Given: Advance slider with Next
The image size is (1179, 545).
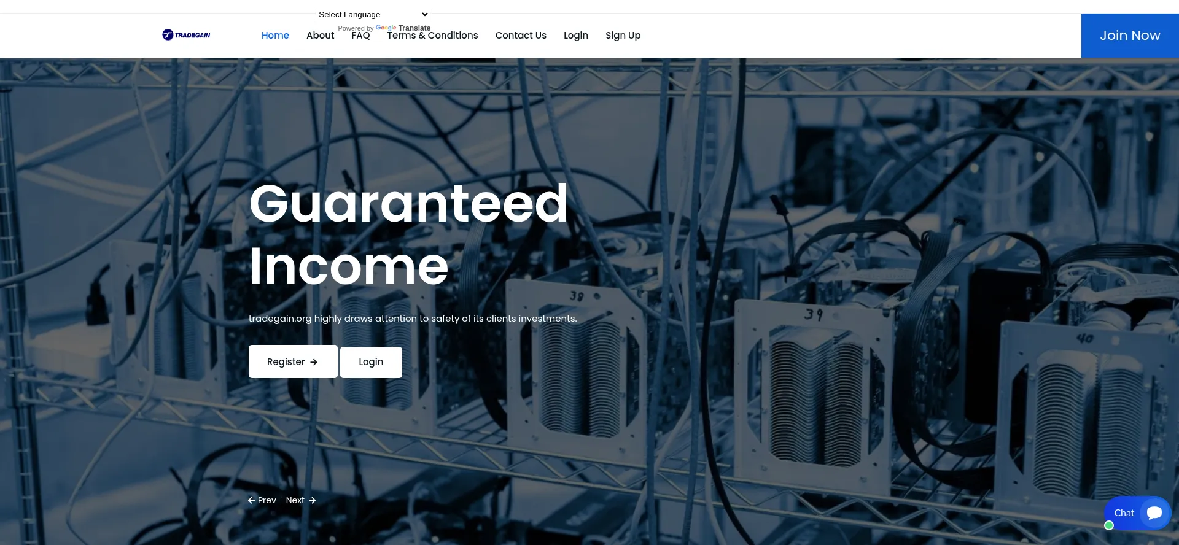Looking at the screenshot, I should (x=301, y=500).
